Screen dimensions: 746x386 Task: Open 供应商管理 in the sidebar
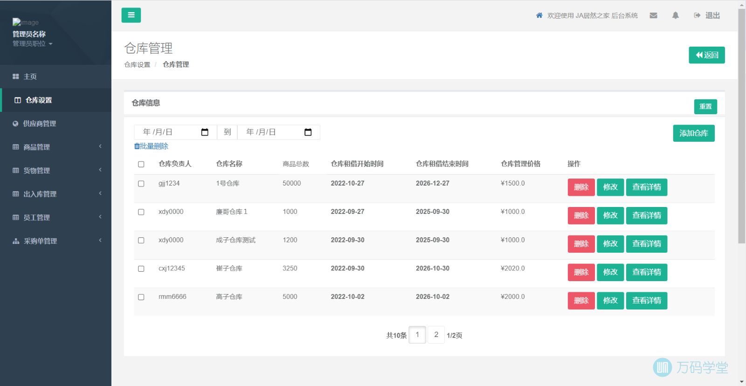[40, 124]
